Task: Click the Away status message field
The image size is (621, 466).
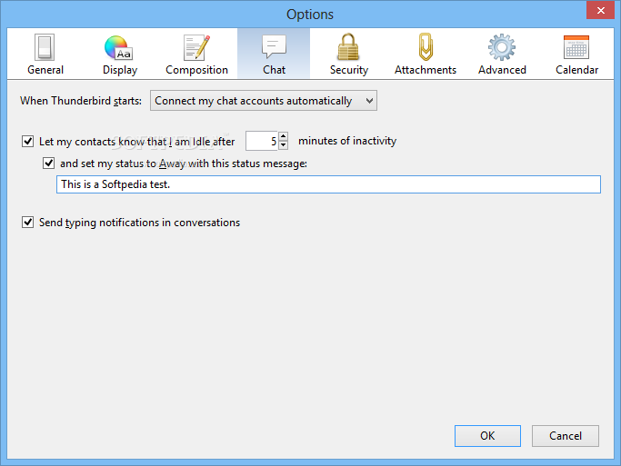Action: point(328,184)
